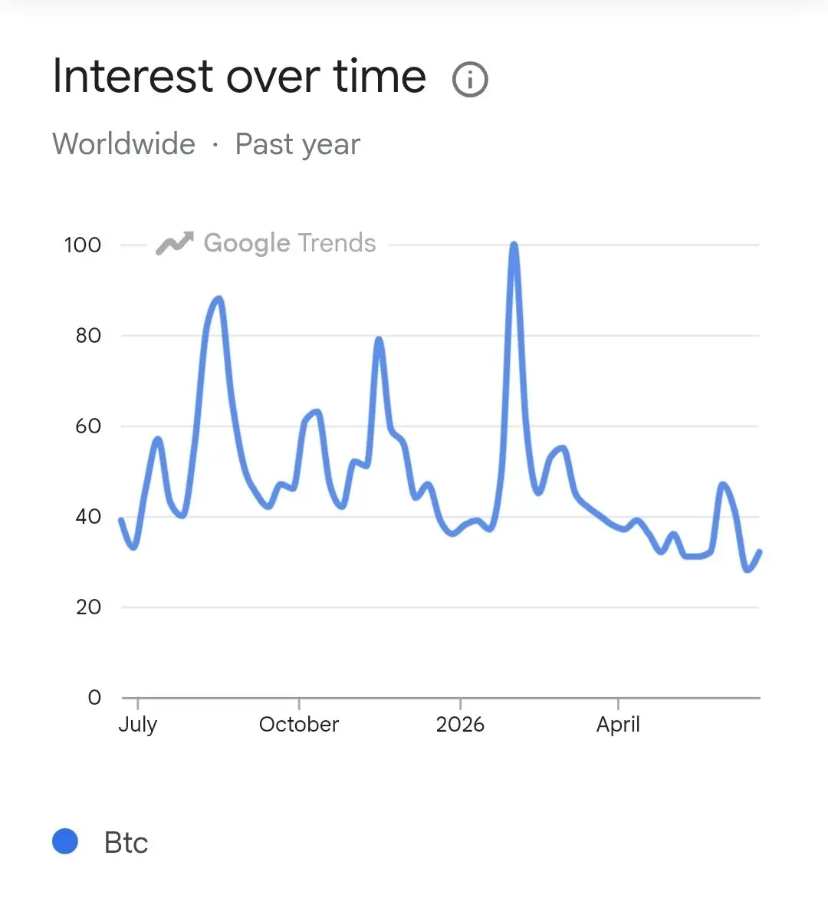Click the chart peak at value 100

[514, 245]
